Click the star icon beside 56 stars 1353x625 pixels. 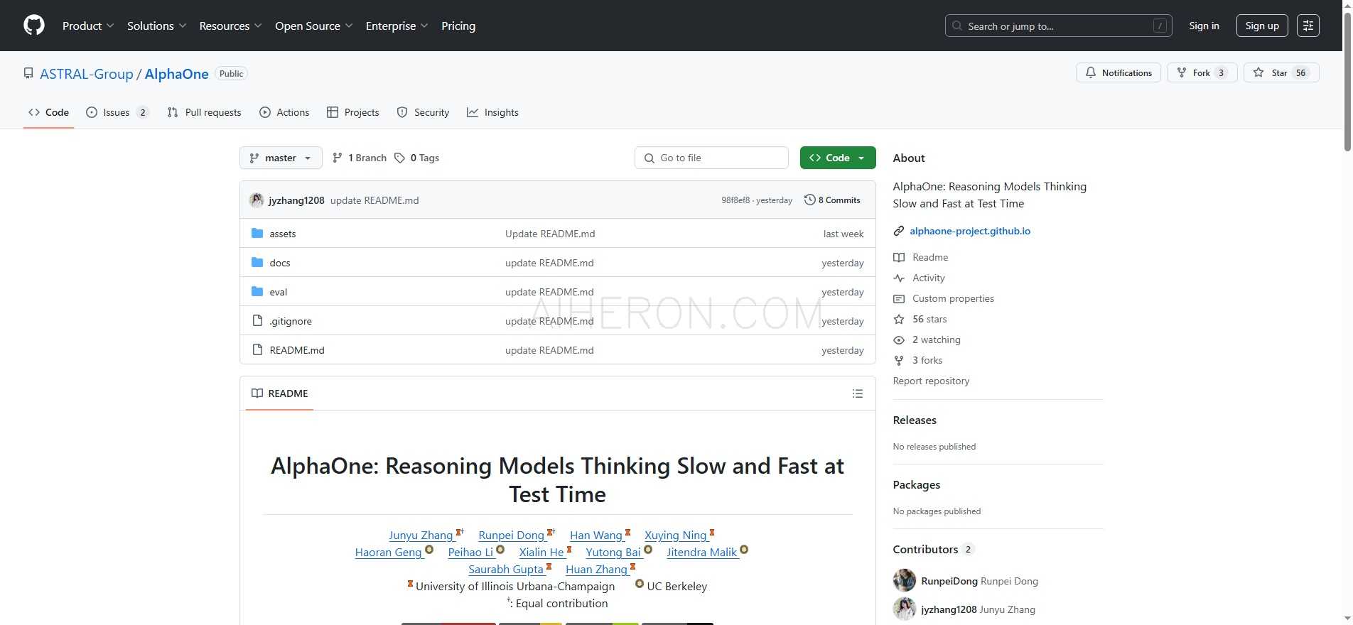point(899,319)
